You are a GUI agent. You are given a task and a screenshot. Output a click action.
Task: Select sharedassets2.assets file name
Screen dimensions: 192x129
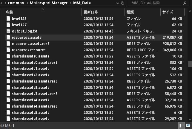(30, 75)
